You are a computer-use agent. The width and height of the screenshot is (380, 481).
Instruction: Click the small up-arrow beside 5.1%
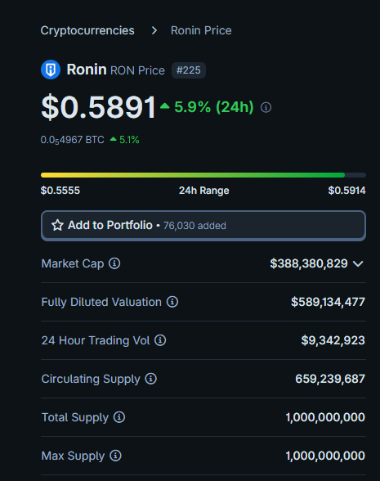(113, 139)
